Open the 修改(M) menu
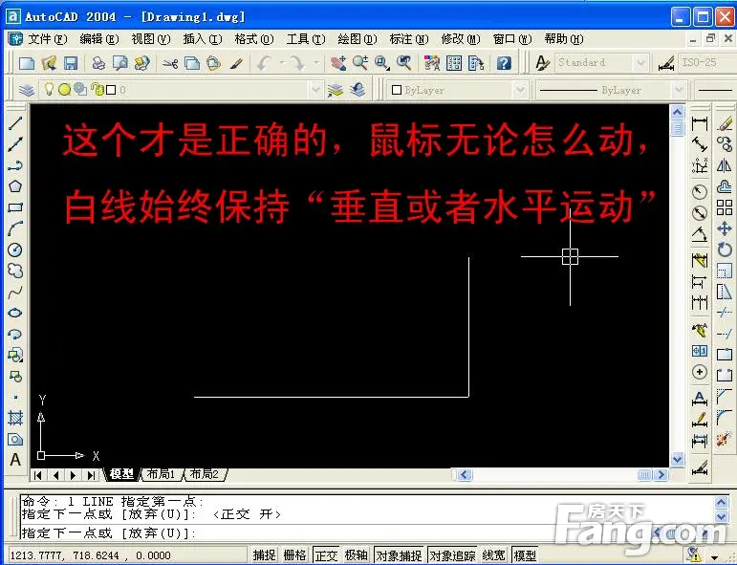 (461, 39)
